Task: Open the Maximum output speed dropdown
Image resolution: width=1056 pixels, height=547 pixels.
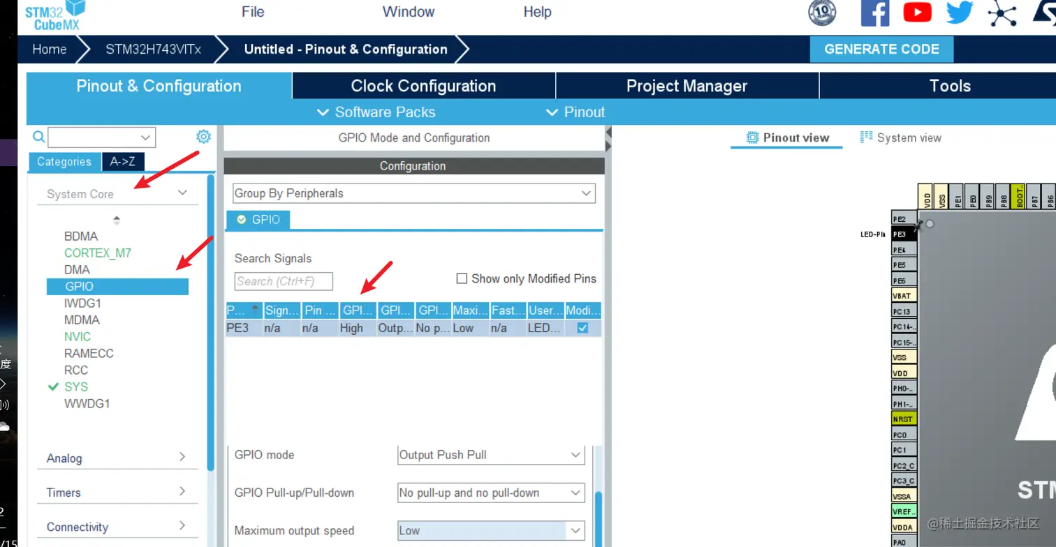Action: [491, 530]
